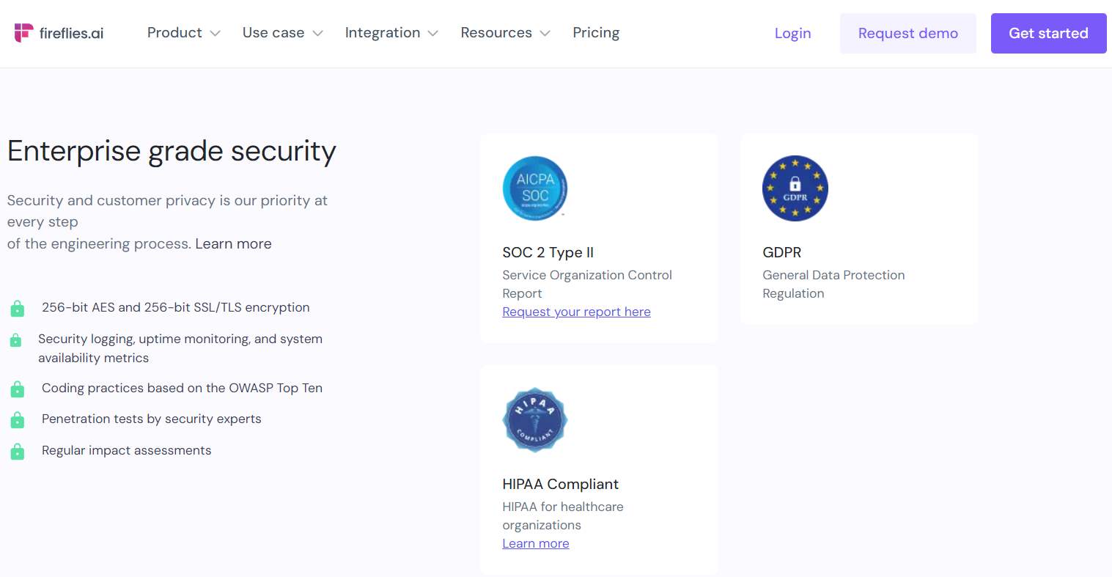Click the fireflies.ai wordmark text

click(x=71, y=33)
